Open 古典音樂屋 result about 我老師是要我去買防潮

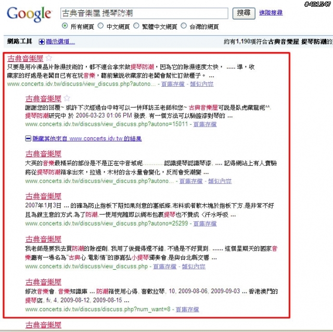43,239
